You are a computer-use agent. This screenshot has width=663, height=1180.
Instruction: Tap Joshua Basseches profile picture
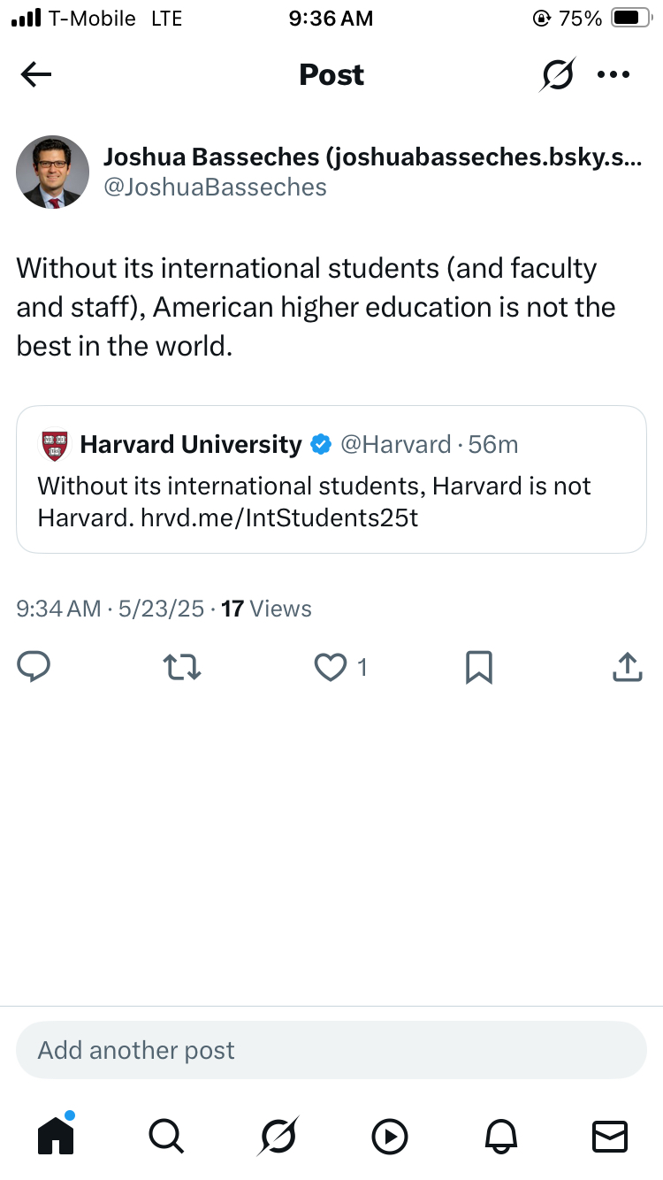click(53, 172)
